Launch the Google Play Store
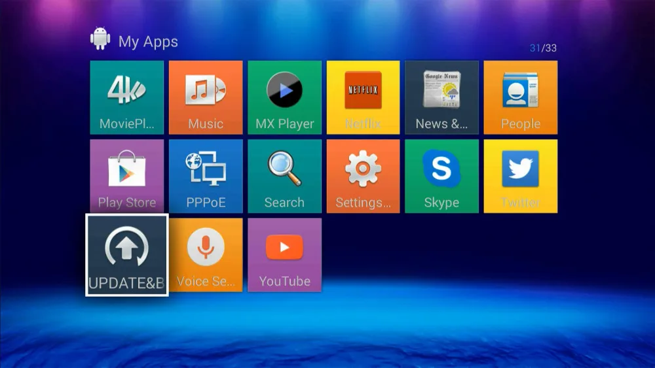Screen dimensions: 655x368 (126, 176)
